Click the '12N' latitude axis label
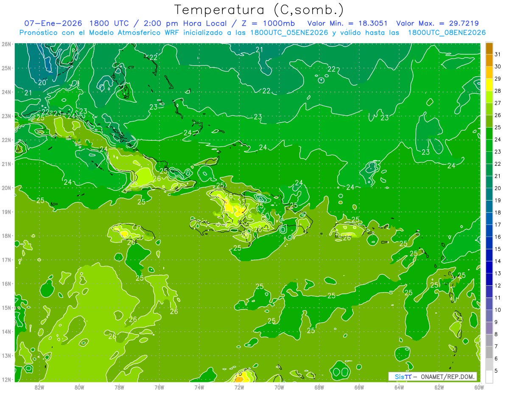 [x=6, y=379]
